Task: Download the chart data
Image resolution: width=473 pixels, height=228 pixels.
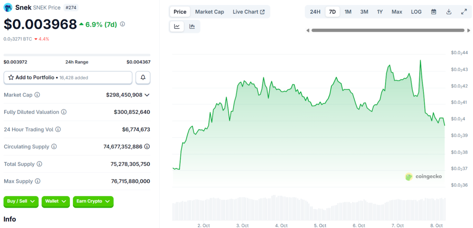Action: pos(449,12)
